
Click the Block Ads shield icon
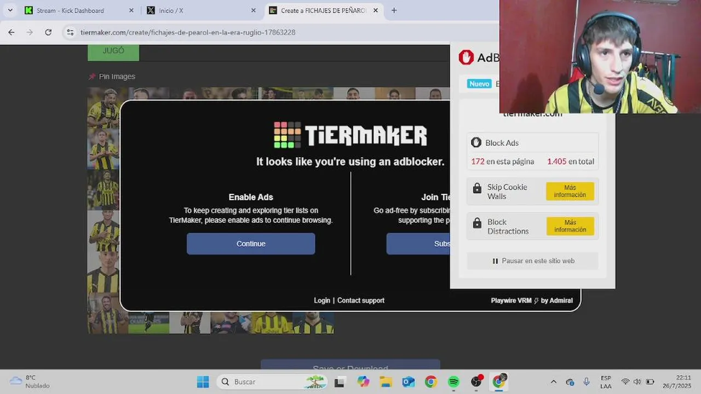(x=476, y=143)
